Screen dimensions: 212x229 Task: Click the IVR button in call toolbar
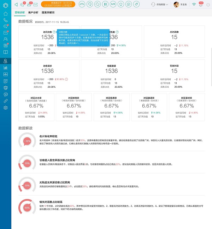pos(113,4)
